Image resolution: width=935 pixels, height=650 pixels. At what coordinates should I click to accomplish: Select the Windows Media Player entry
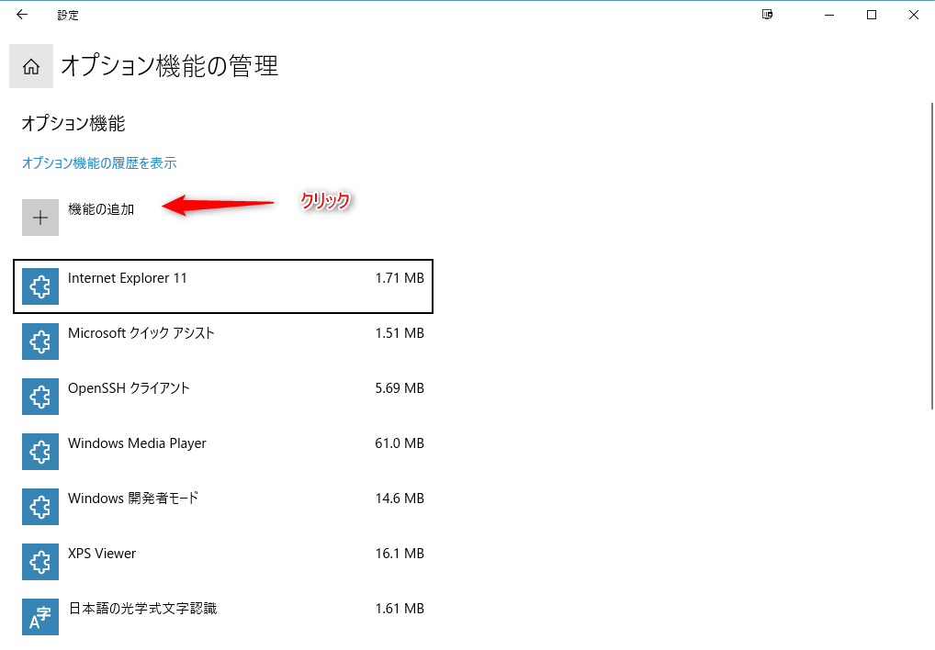point(223,452)
